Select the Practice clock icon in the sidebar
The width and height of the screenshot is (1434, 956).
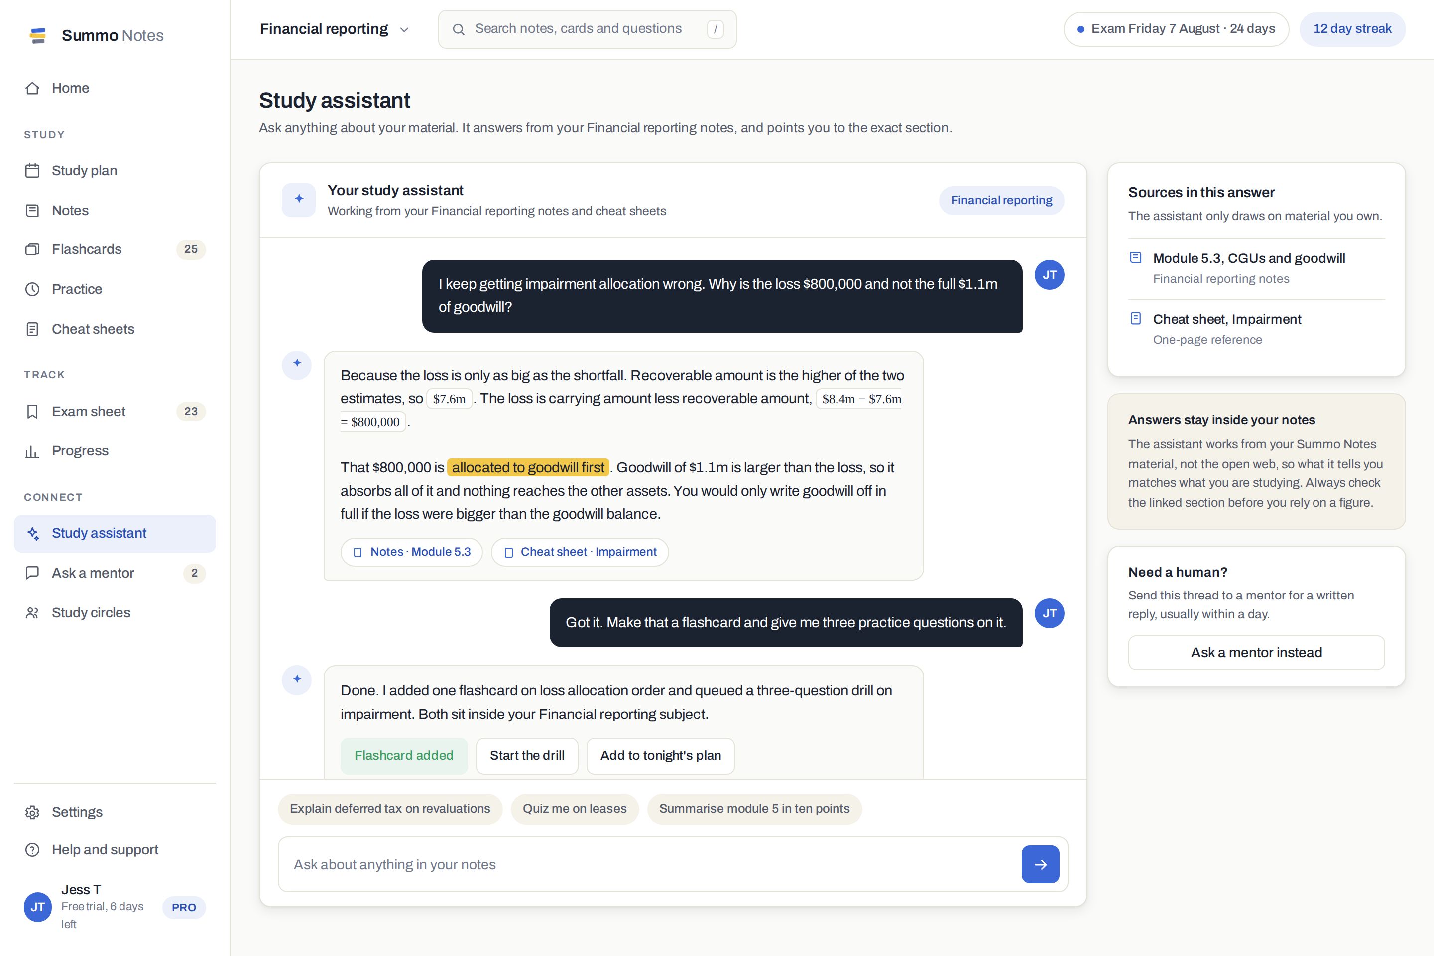click(x=32, y=289)
